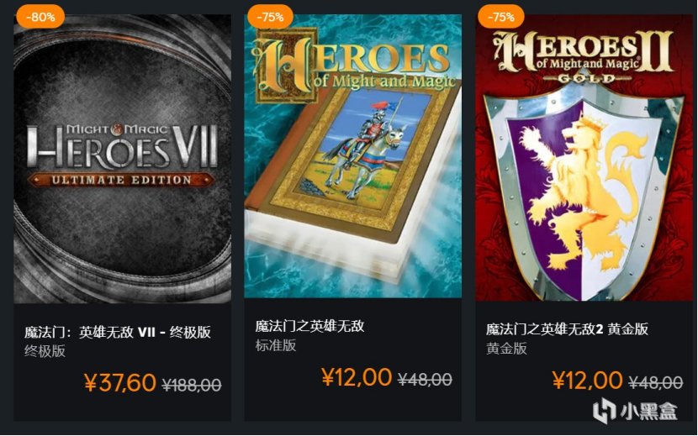Click the gray 标准版 edition label

point(276,345)
